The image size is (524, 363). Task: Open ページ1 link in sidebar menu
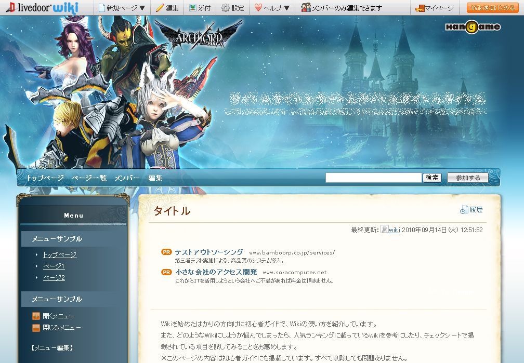(54, 266)
